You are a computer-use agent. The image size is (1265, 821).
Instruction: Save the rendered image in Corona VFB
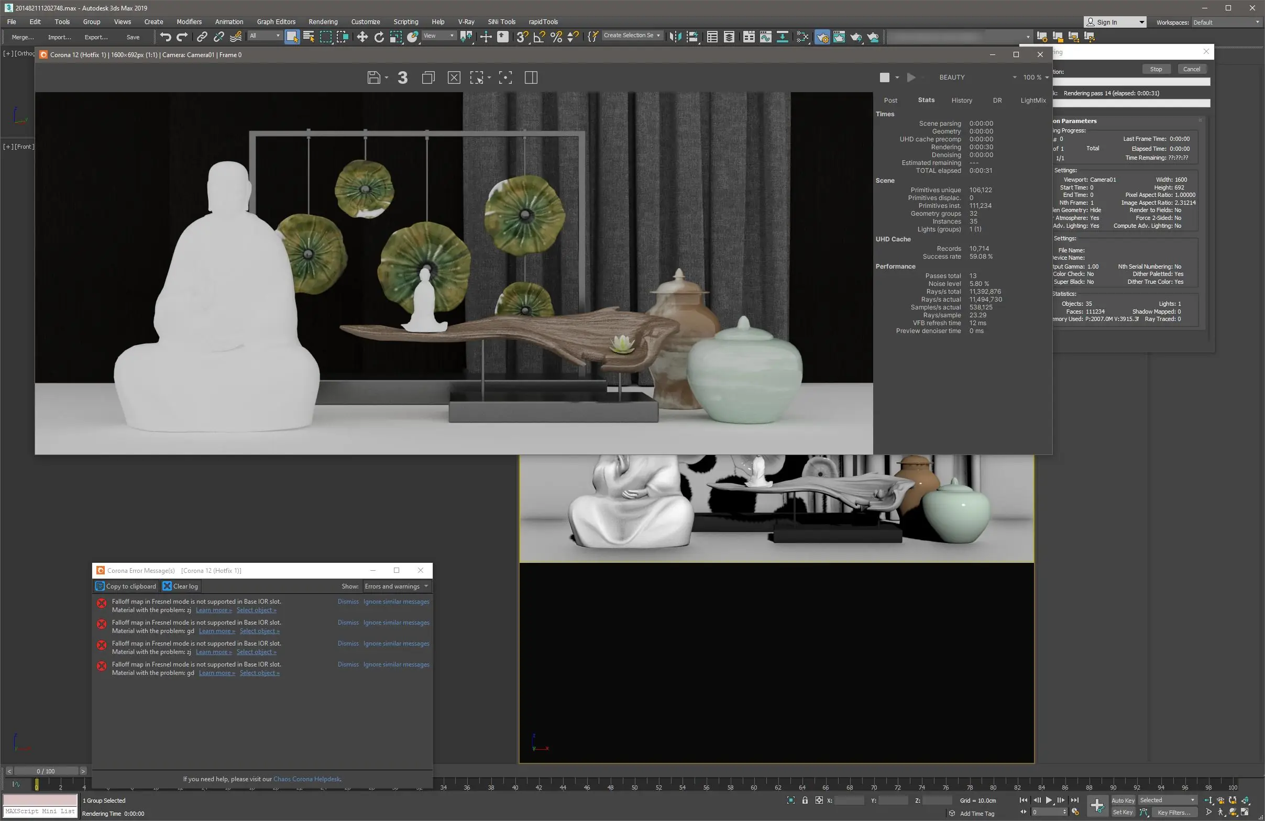pos(375,77)
